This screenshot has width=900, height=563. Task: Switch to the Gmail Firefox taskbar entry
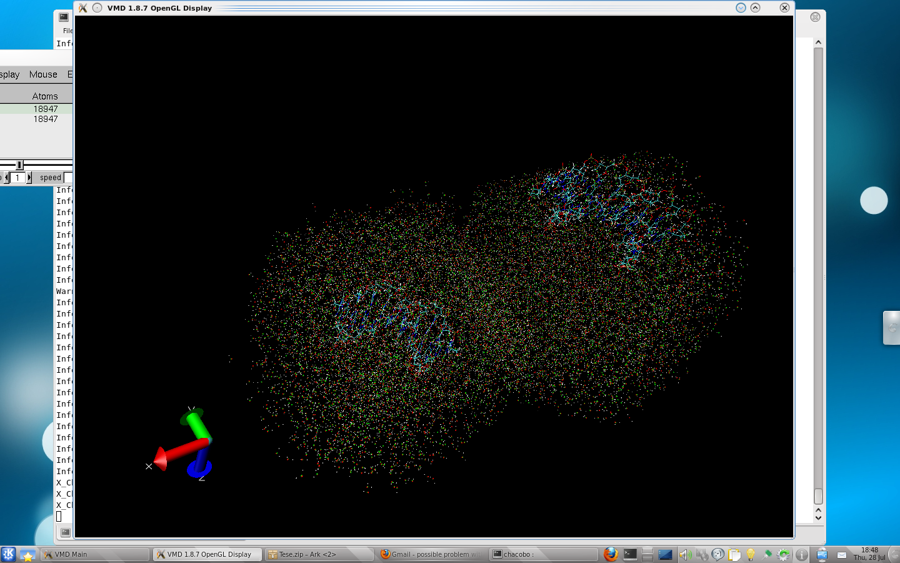click(431, 554)
